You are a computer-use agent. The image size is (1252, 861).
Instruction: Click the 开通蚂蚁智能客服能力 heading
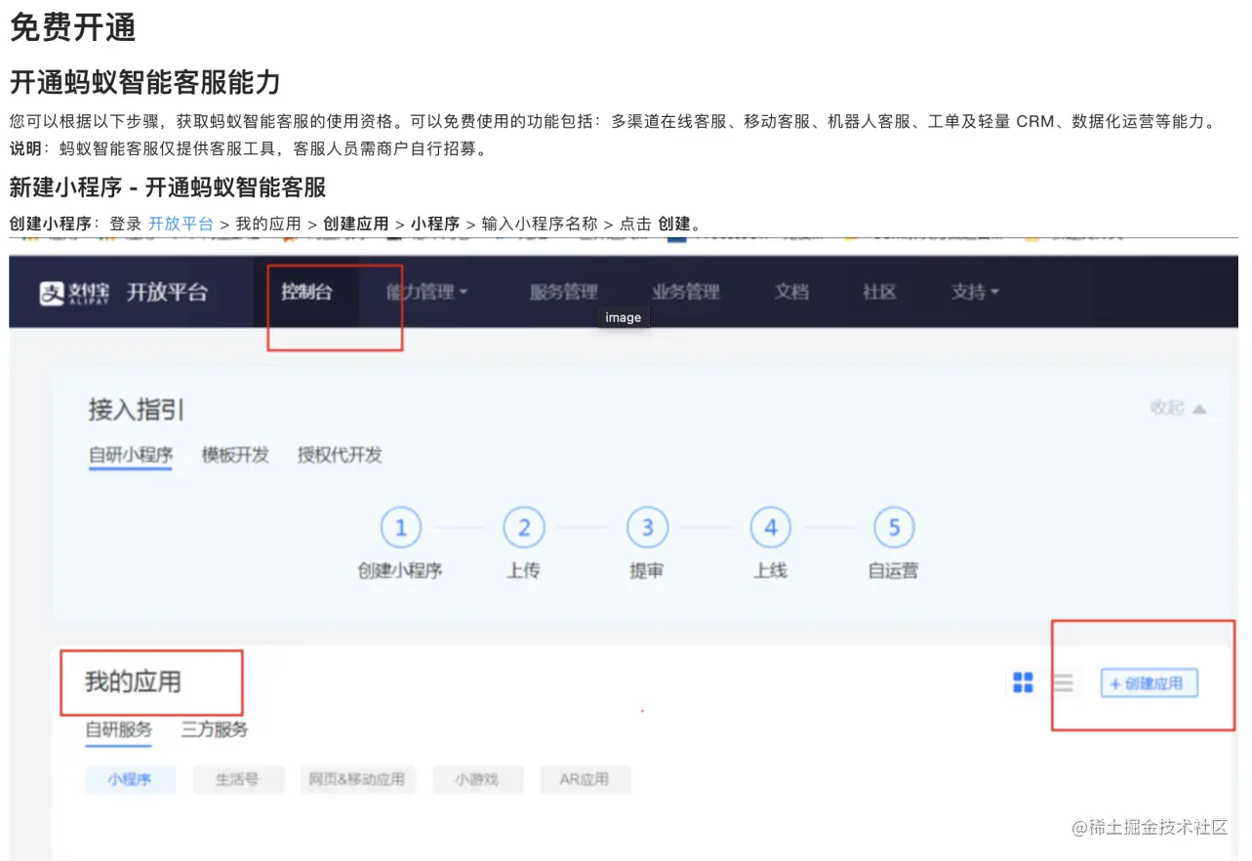click(x=144, y=83)
